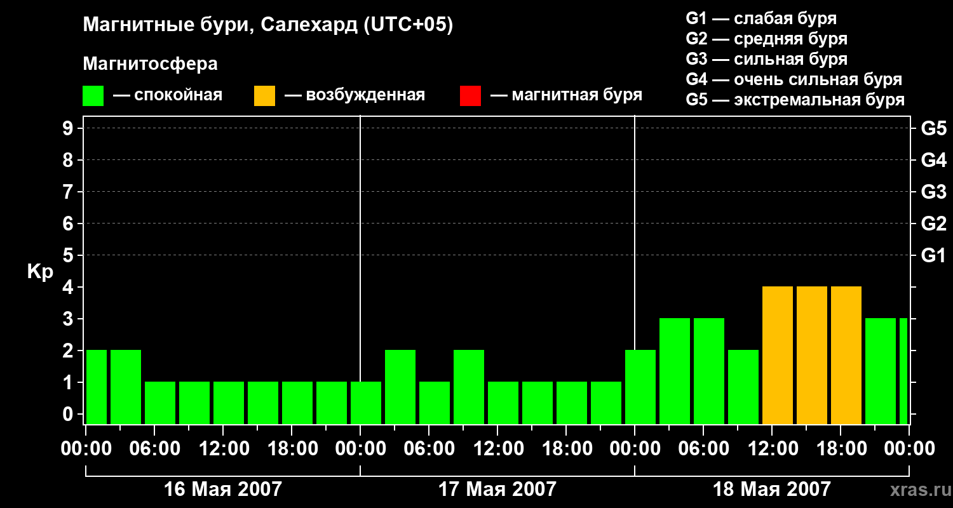Click the legend text 'возбужденная'
This screenshot has width=953, height=508.
[365, 95]
